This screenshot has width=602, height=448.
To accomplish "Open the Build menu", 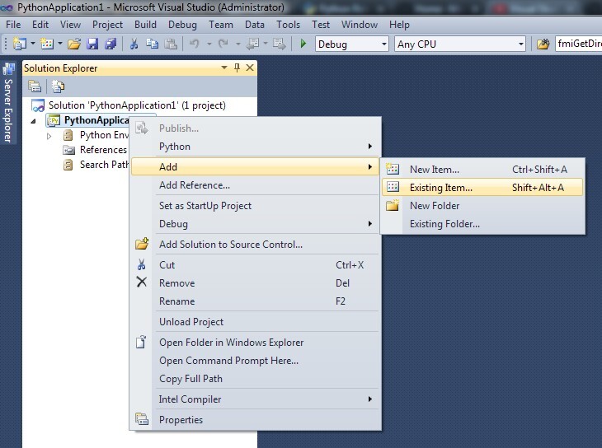I will click(145, 25).
